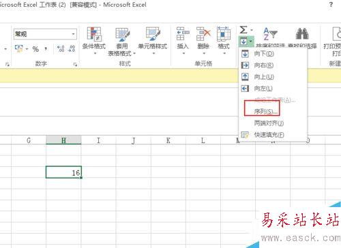Select column G header
The width and height of the screenshot is (341, 248).
click(x=29, y=140)
